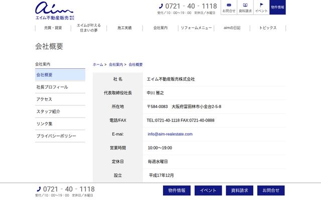
Task: Click the 設立 row label
Action: tap(118, 175)
